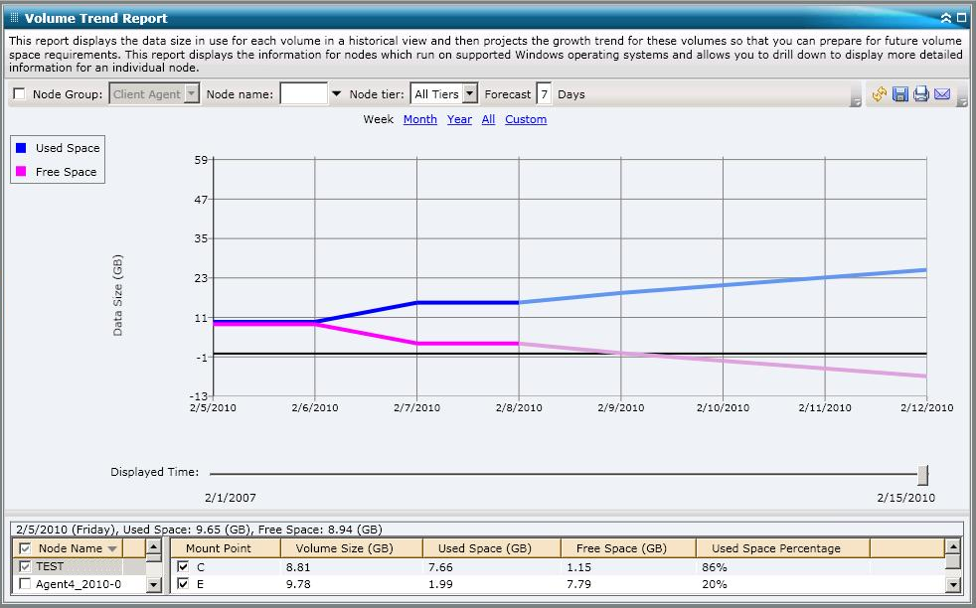Open the Node tier dropdown

(x=469, y=94)
